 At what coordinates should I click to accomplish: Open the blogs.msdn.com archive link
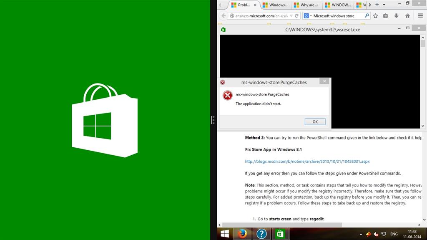307,162
